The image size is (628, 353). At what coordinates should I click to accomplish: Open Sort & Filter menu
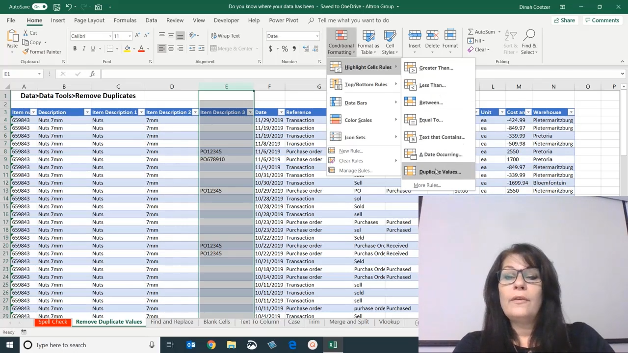coord(510,42)
